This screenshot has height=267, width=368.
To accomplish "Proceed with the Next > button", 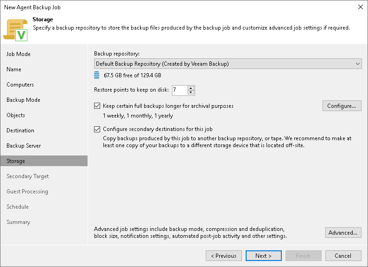I will pyautogui.click(x=264, y=256).
